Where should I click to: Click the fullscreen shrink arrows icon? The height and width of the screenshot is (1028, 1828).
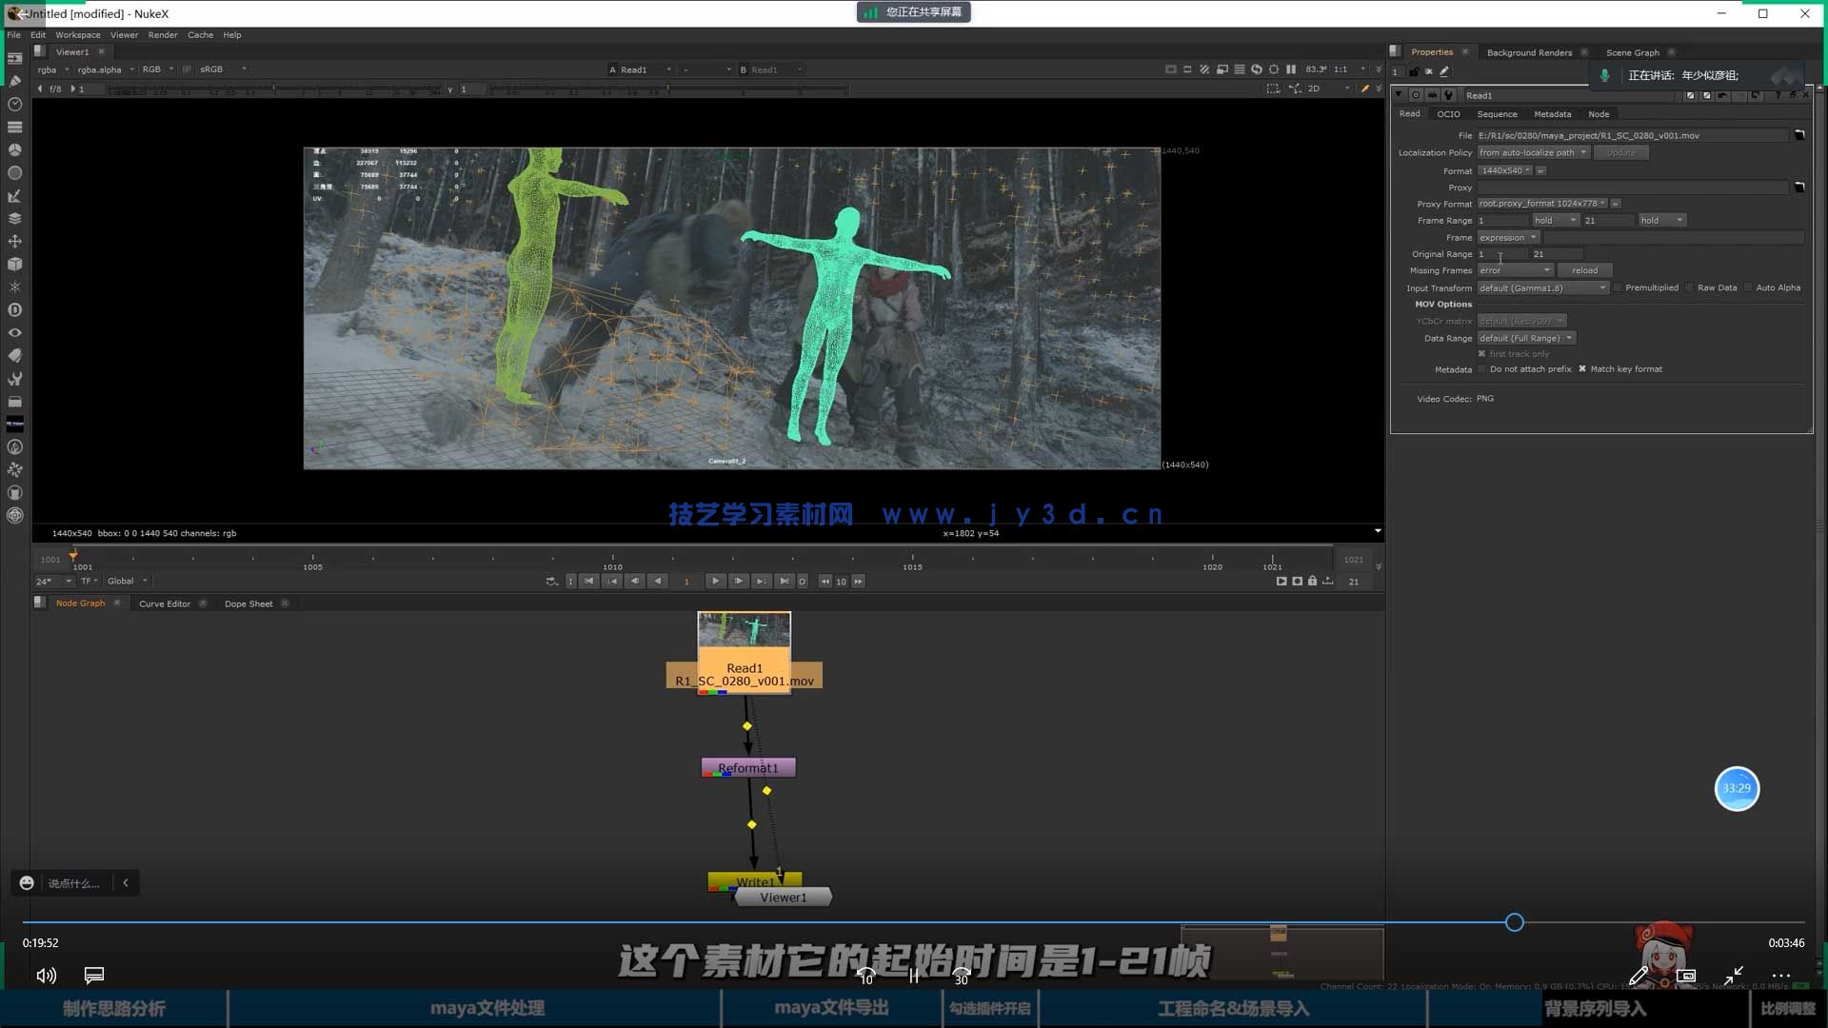tap(1733, 975)
